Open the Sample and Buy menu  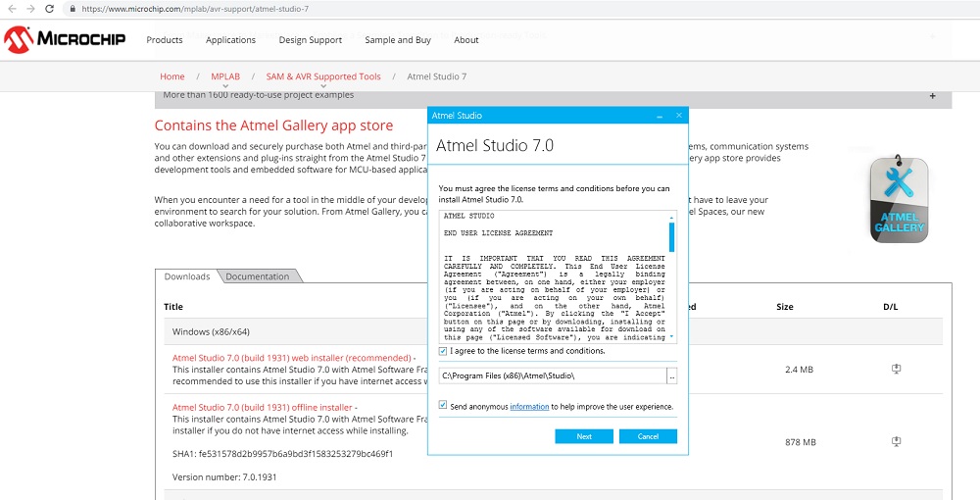coord(398,40)
